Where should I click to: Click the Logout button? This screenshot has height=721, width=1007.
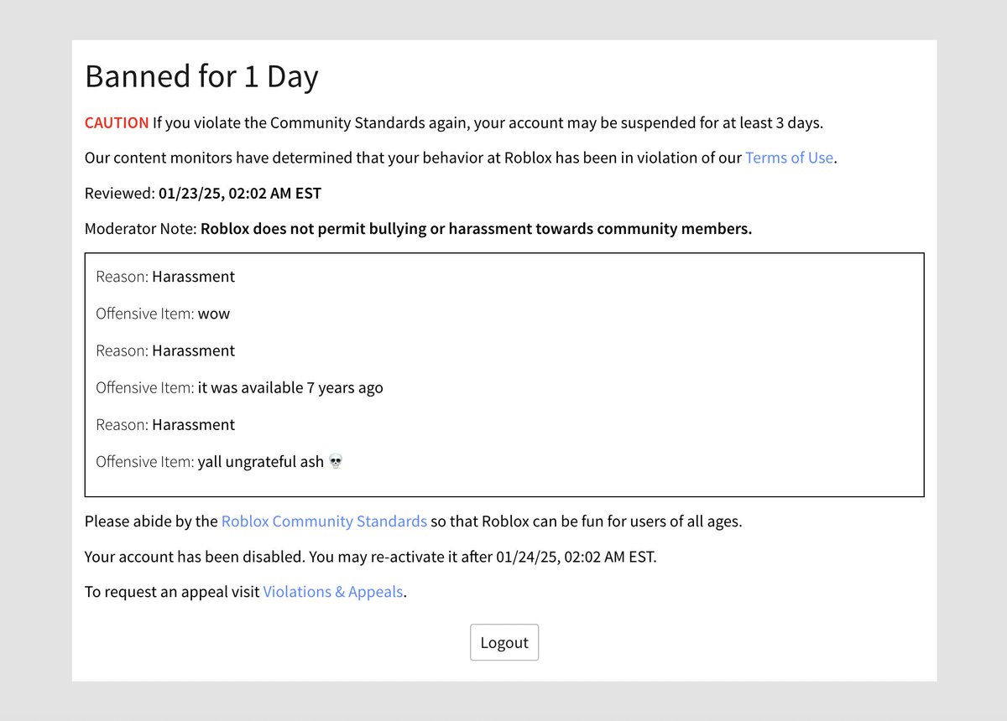(x=504, y=642)
